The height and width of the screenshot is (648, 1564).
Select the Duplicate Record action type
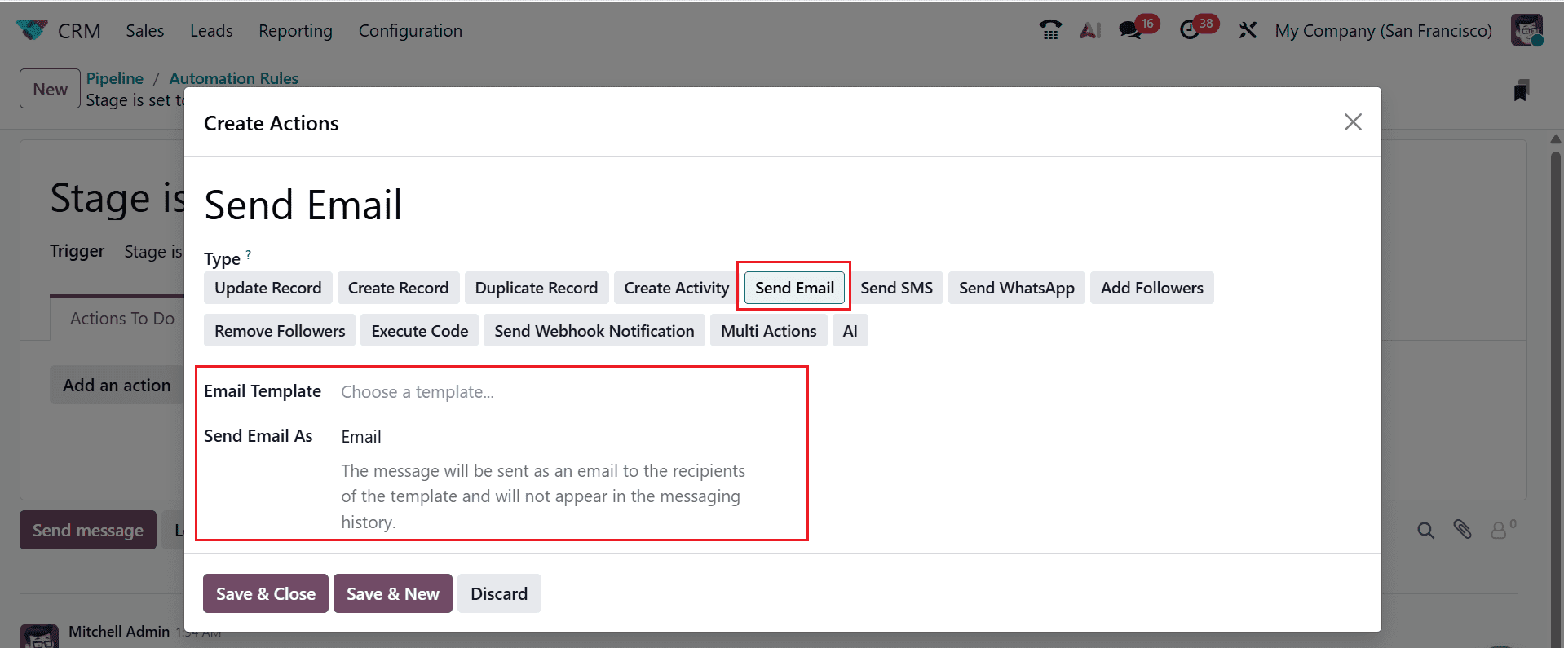[x=537, y=288]
